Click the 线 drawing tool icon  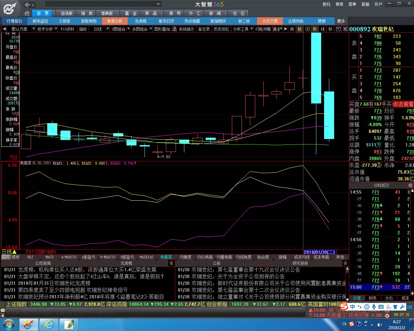(323, 29)
